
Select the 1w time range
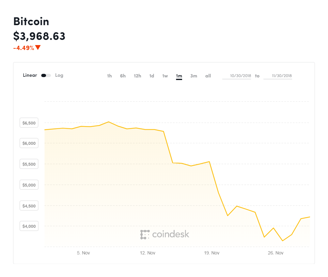click(x=165, y=75)
